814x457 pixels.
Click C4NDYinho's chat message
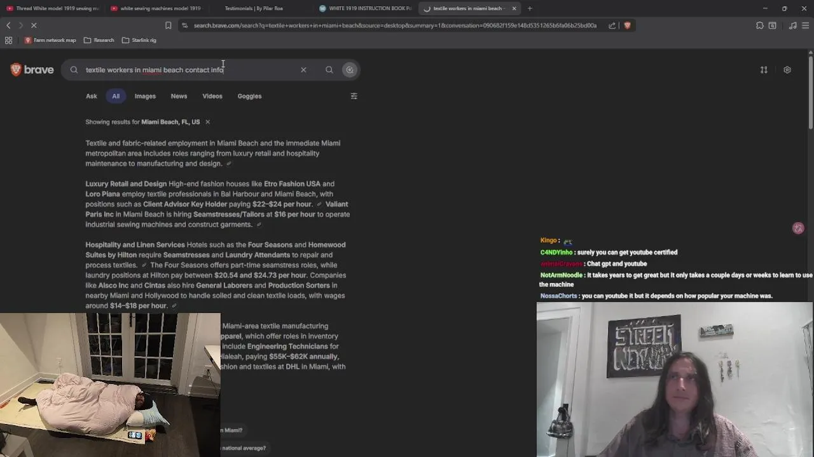coord(609,253)
